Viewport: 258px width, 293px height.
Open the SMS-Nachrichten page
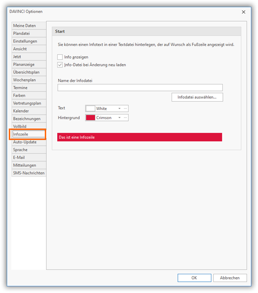click(x=29, y=173)
